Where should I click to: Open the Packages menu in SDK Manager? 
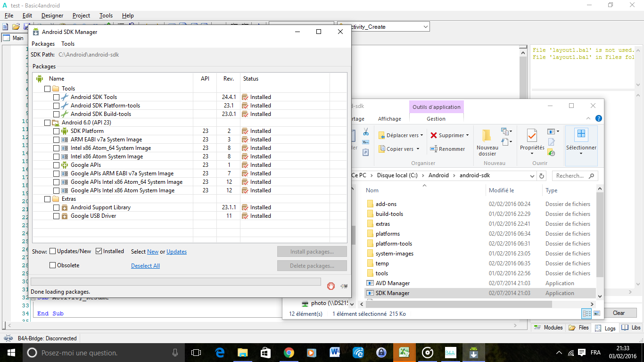[x=43, y=44]
